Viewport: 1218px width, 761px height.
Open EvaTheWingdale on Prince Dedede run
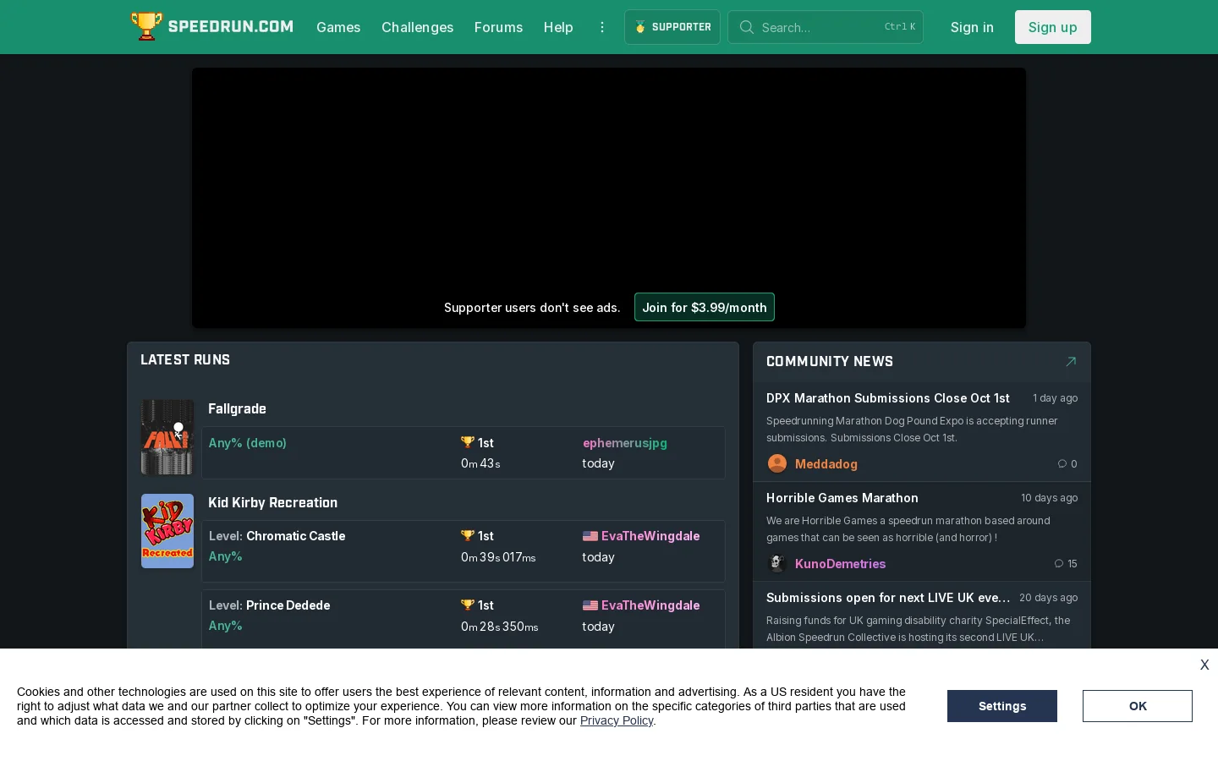pyautogui.click(x=650, y=605)
